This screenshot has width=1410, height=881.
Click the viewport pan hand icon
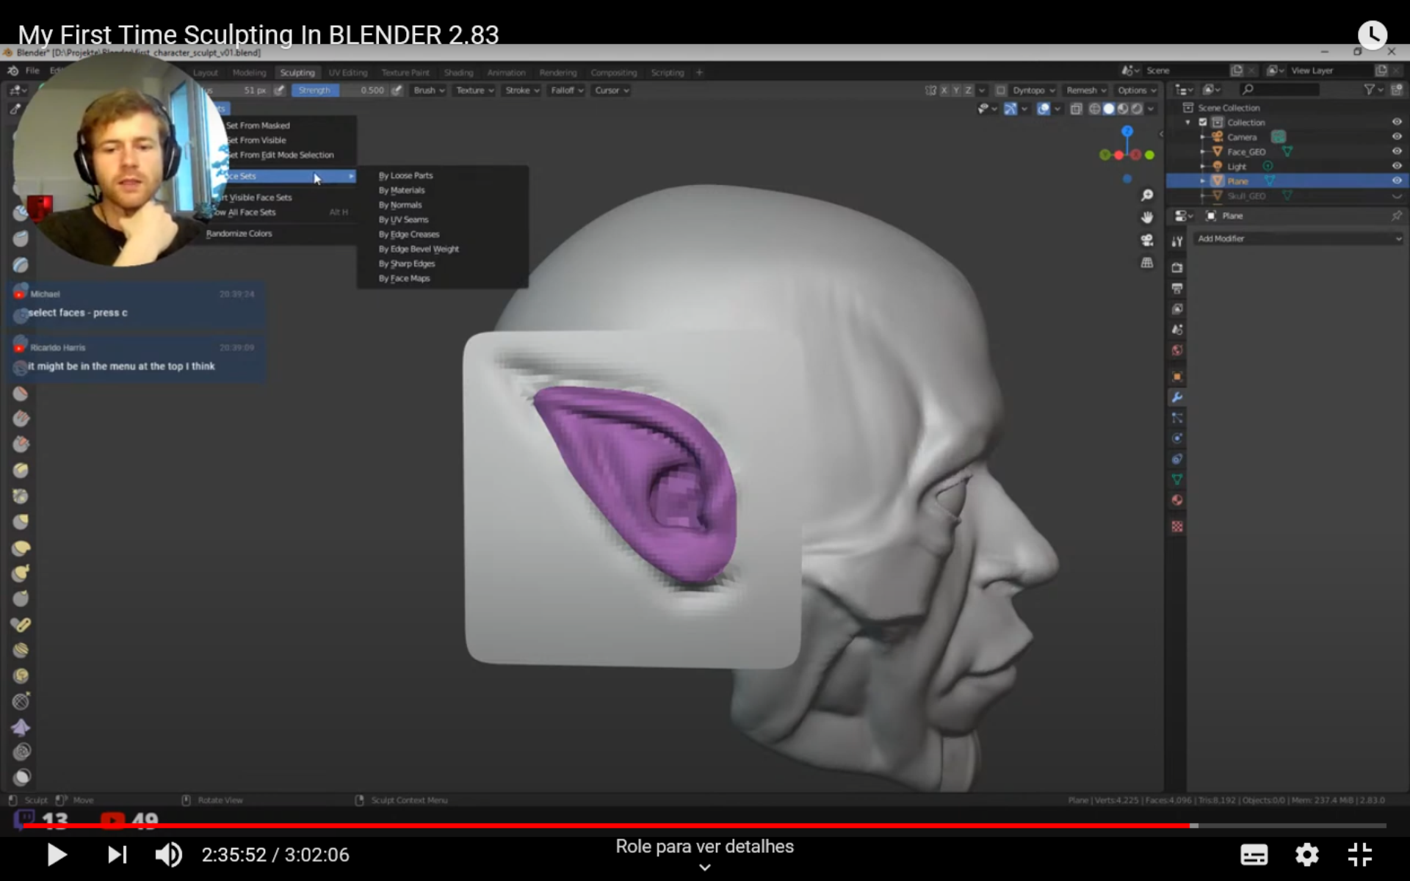[x=1147, y=217]
